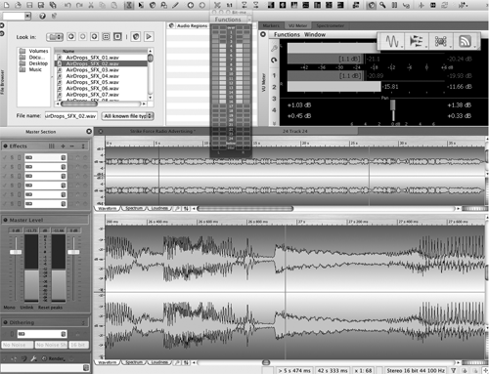Screen dimensions: 489x374
Task: Click the New file icon in toolbar
Action: 6,5
